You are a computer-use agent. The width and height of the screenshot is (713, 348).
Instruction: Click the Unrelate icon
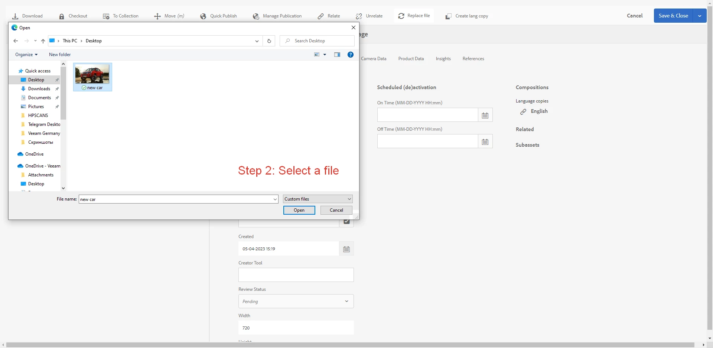click(x=359, y=16)
